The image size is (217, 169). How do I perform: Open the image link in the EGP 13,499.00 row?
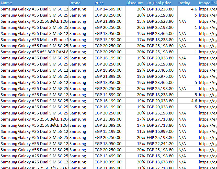(208, 156)
